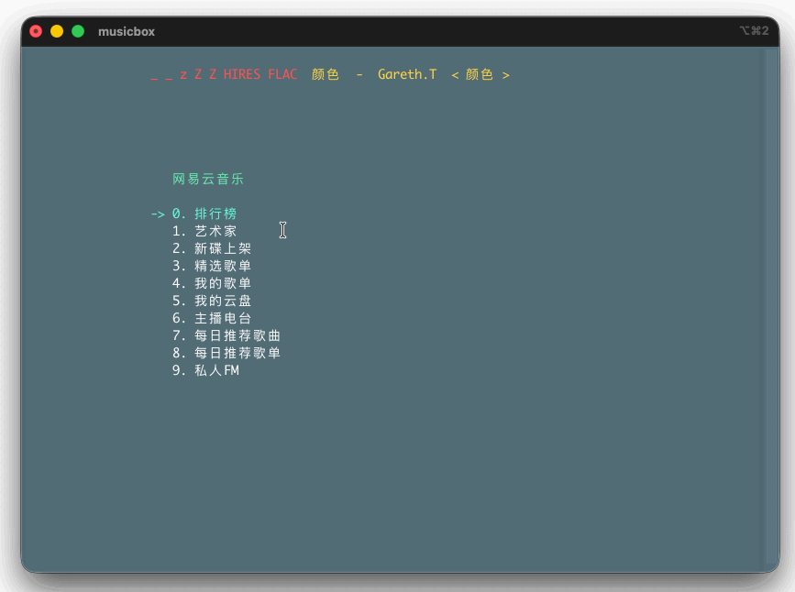Viewport: 795px width, 592px height.
Task: Choose 3. 精选歌单 from the list
Action: (x=212, y=266)
